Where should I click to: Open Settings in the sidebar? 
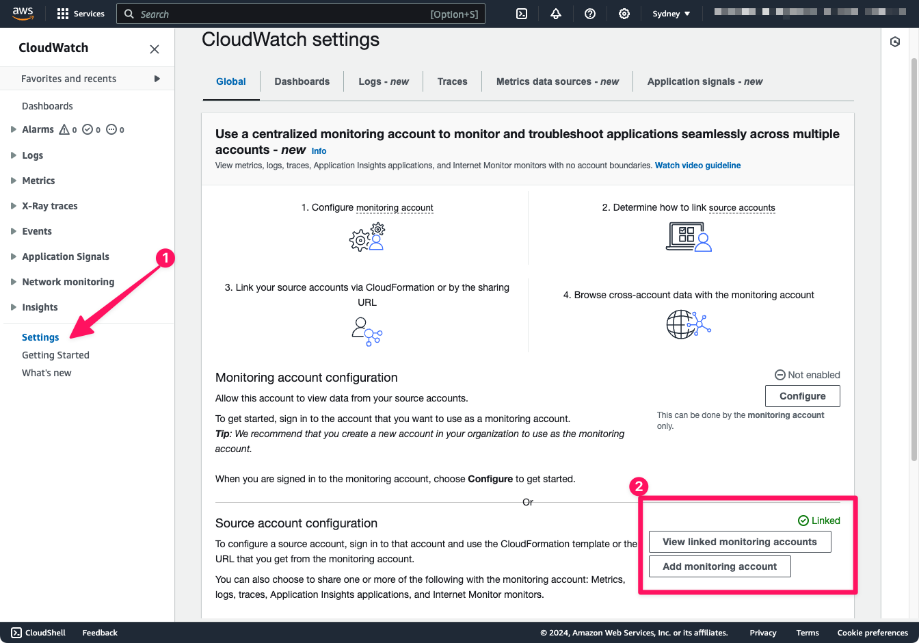pos(40,337)
